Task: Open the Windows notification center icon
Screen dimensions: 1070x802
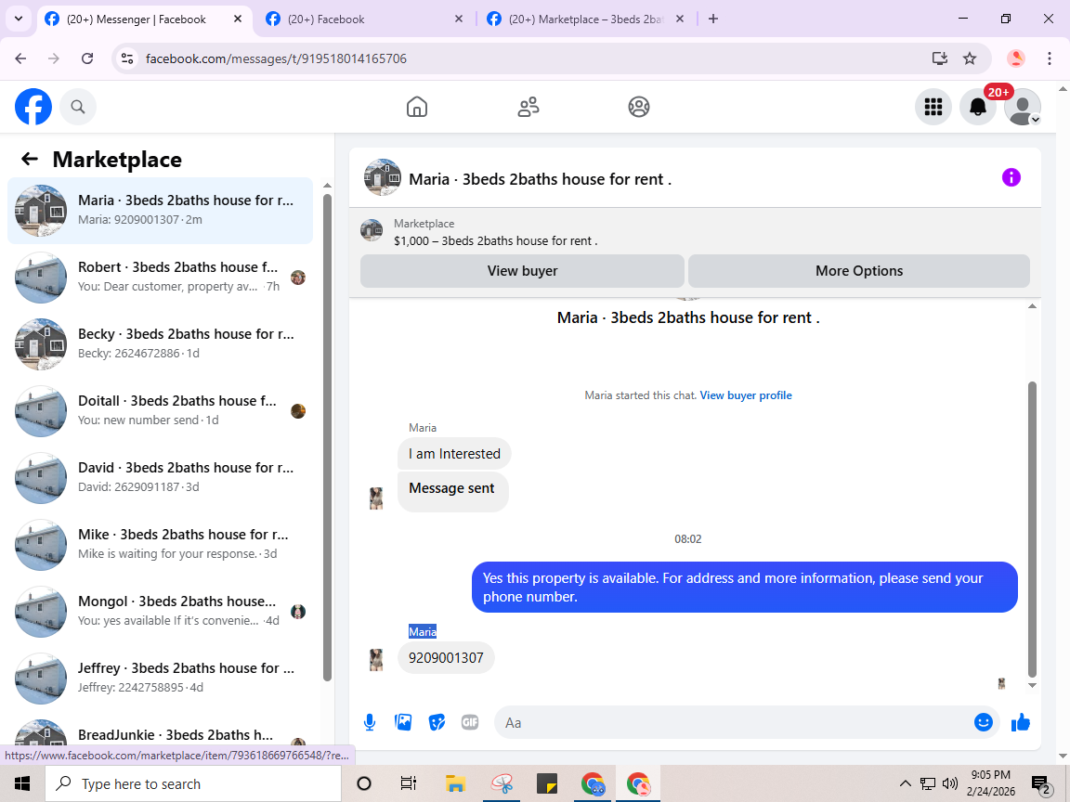Action: pyautogui.click(x=1040, y=784)
